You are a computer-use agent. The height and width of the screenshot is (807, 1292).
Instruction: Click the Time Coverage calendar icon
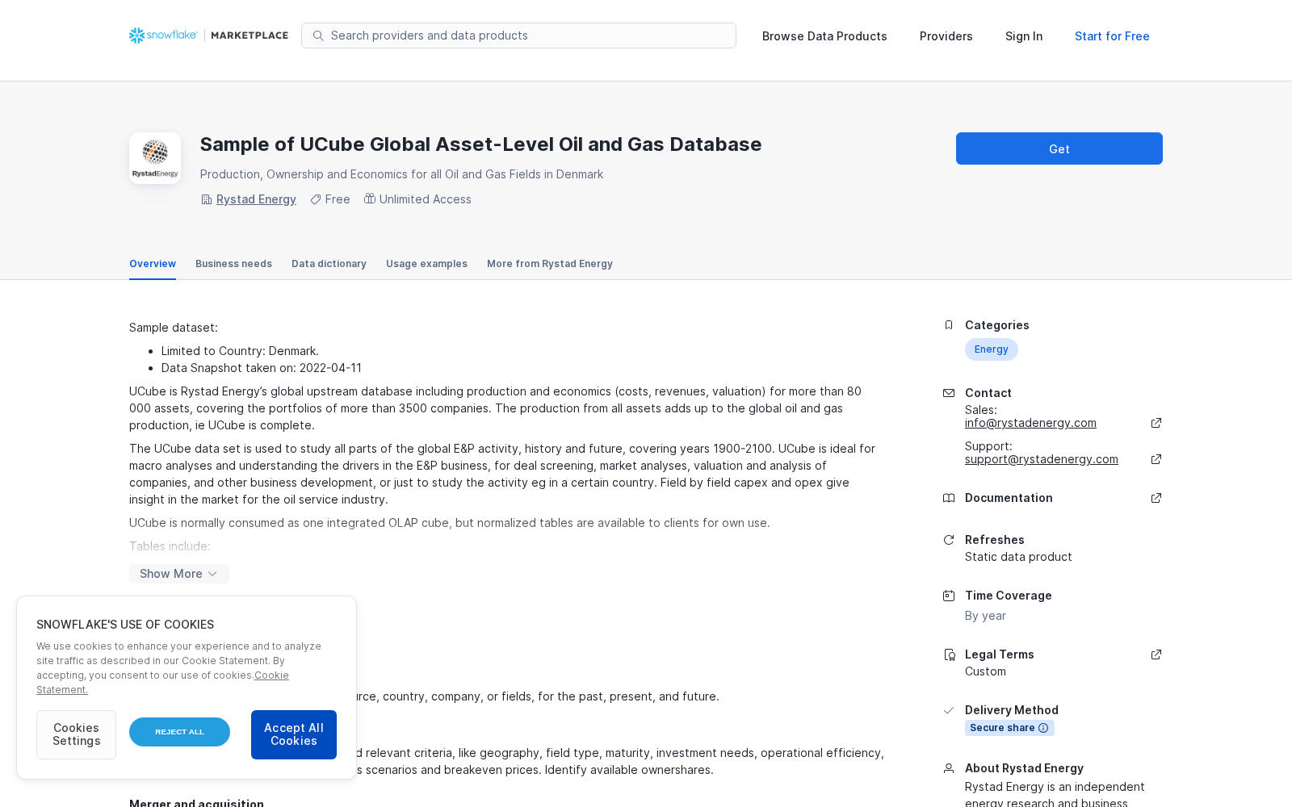[949, 596]
